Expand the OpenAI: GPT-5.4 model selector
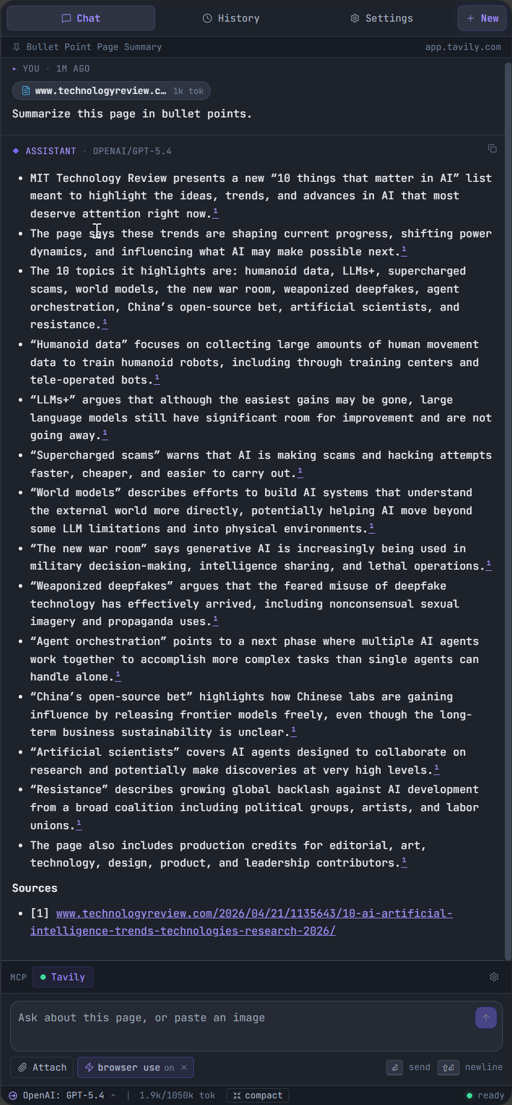 [69, 1095]
